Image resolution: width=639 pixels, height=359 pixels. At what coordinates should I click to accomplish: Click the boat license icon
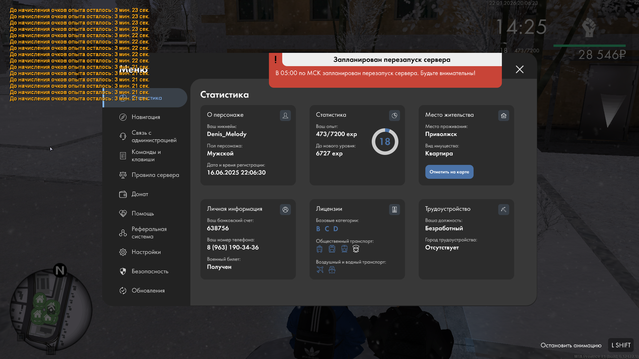point(332,270)
